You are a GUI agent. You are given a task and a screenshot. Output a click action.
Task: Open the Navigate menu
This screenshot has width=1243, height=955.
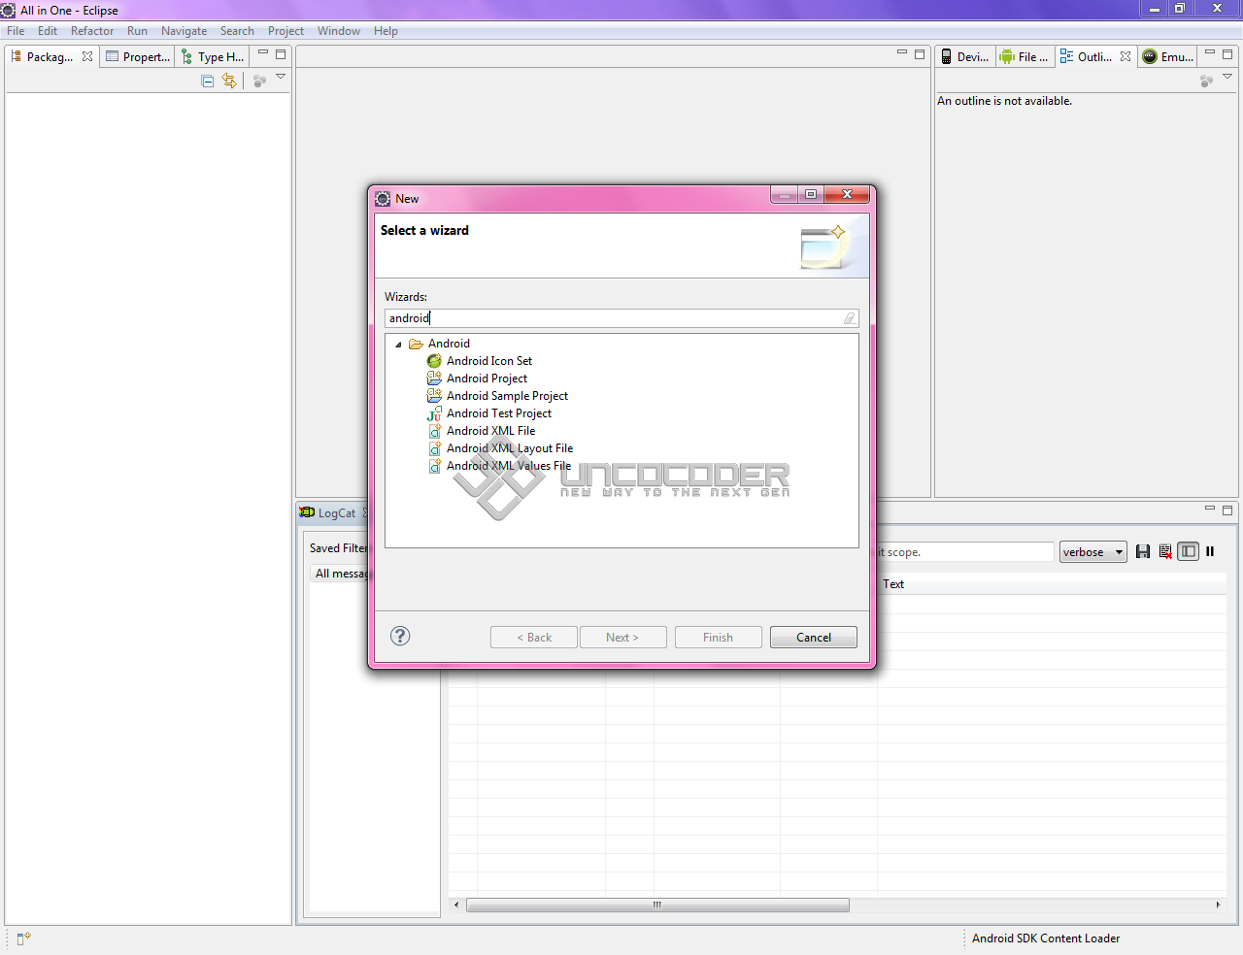coord(184,31)
